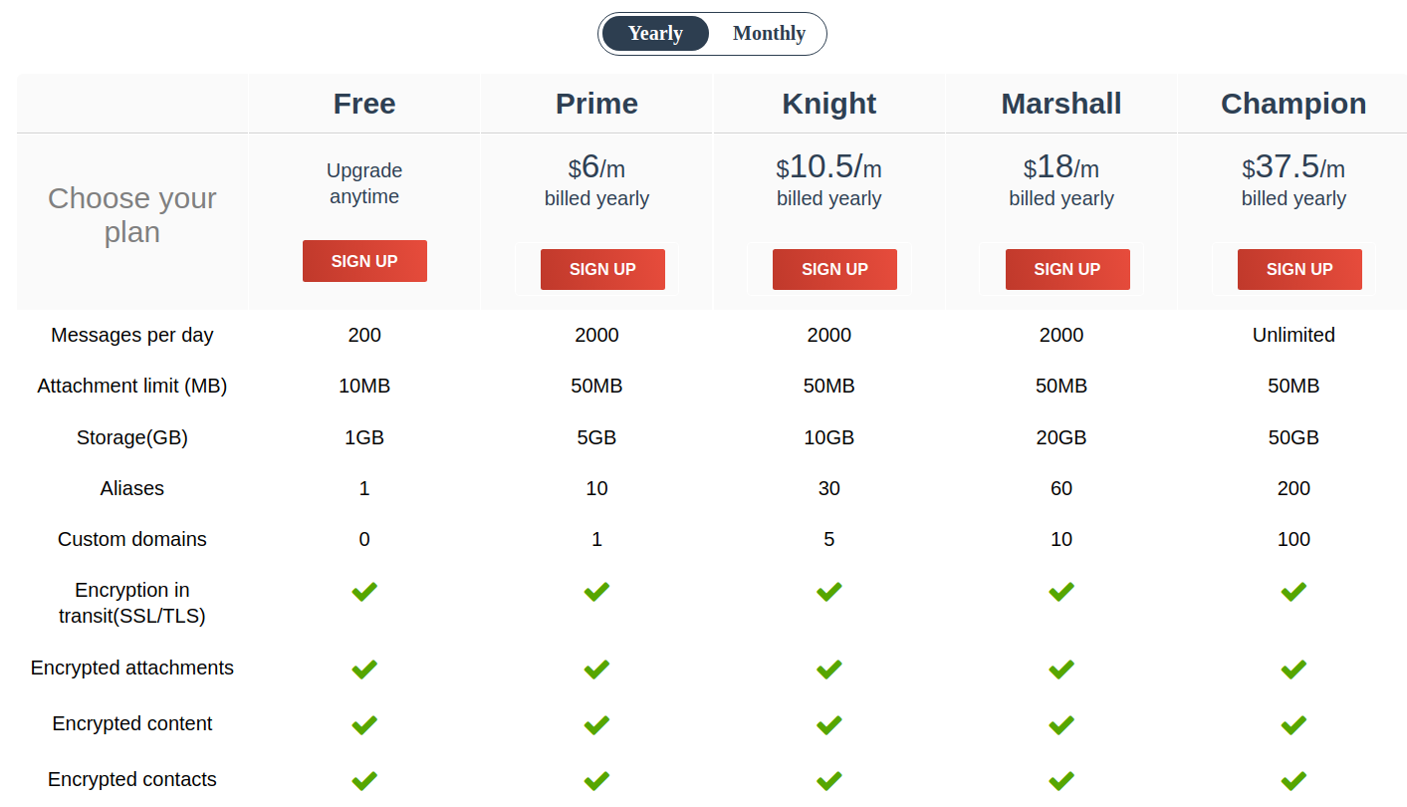The height and width of the screenshot is (807, 1407).
Task: Click the Knight plan heading
Action: pyautogui.click(x=829, y=104)
